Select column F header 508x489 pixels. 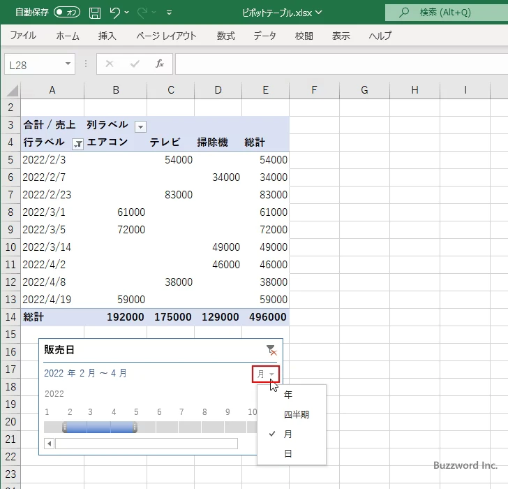(x=314, y=90)
